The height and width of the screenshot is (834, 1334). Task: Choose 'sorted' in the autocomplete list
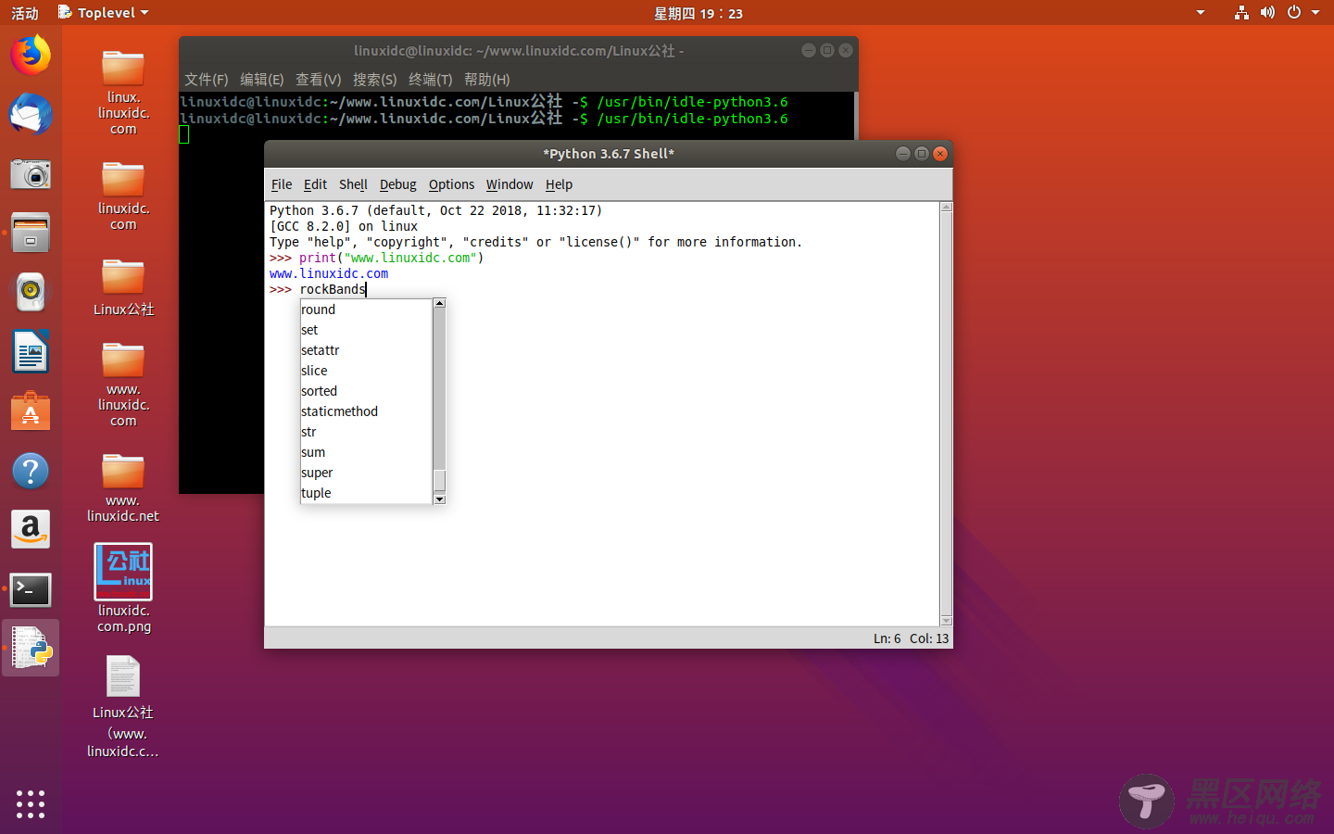(367, 391)
